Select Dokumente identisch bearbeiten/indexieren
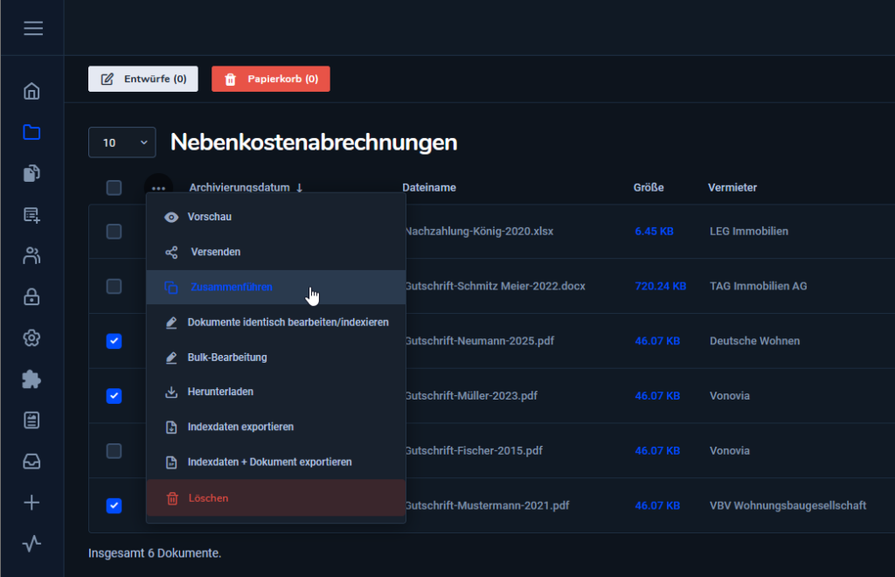Image resolution: width=895 pixels, height=577 pixels. point(276,323)
